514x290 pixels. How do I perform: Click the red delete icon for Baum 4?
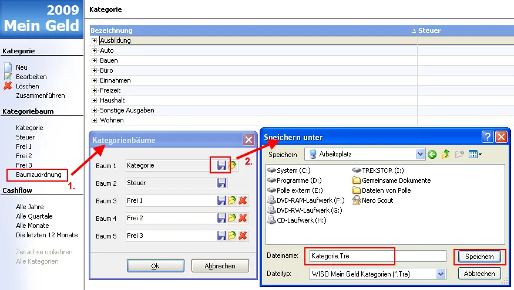[243, 219]
